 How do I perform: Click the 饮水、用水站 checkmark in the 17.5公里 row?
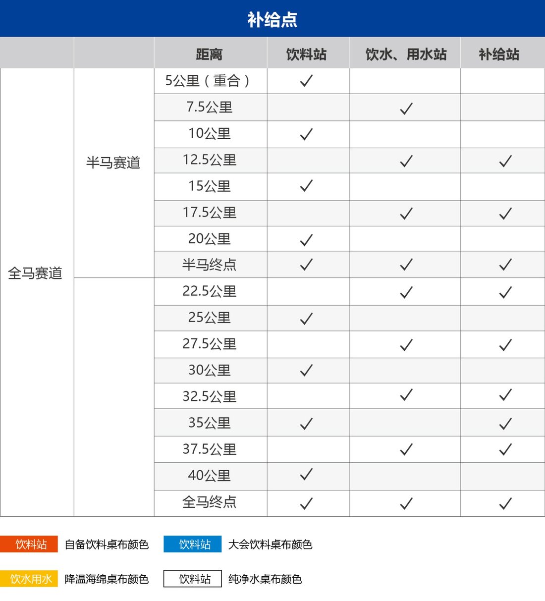pyautogui.click(x=406, y=214)
